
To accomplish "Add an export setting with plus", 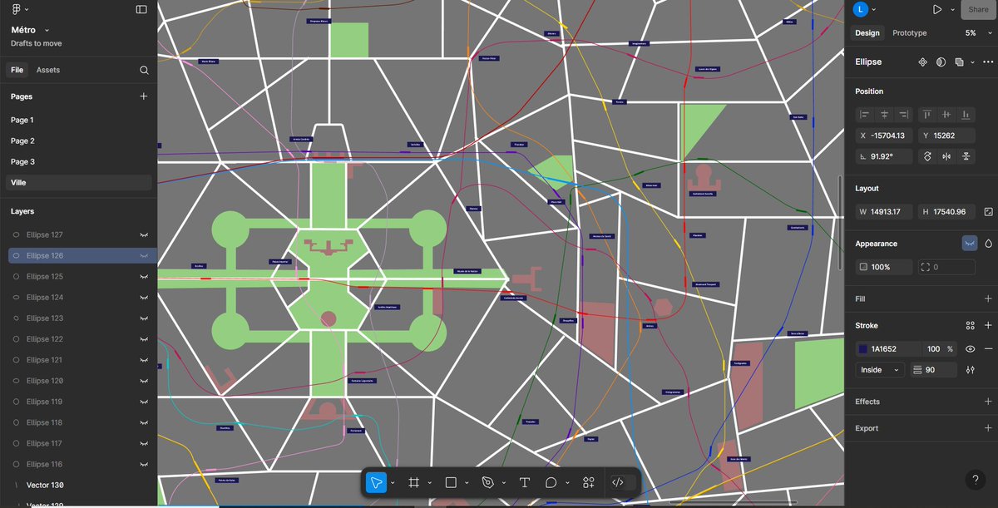I will pyautogui.click(x=988, y=428).
